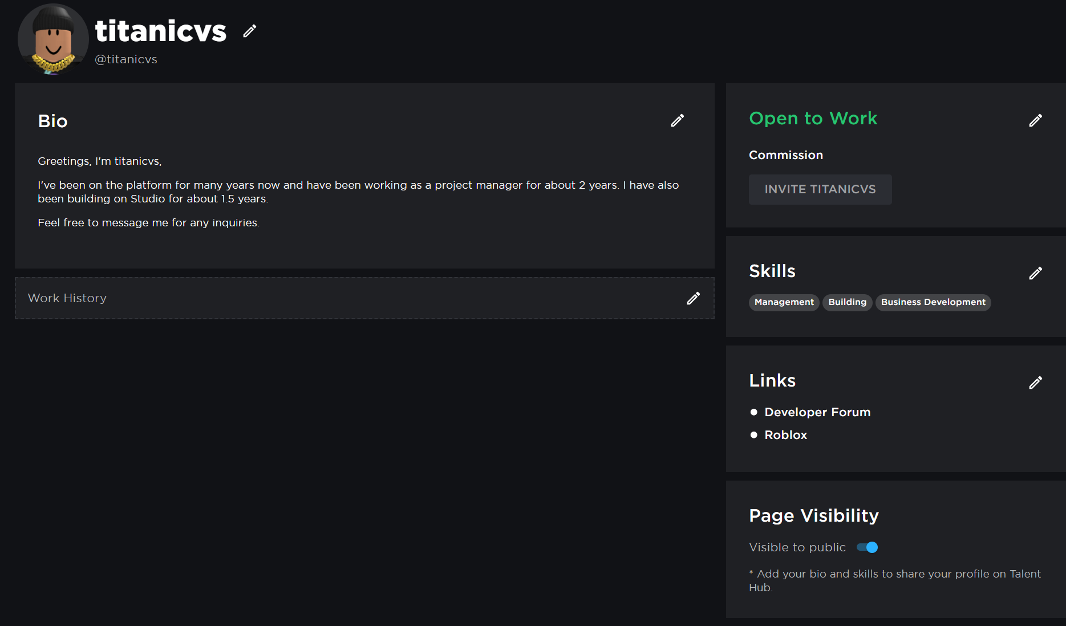
Task: Click the bullet icon next to Roblox link
Action: point(754,434)
